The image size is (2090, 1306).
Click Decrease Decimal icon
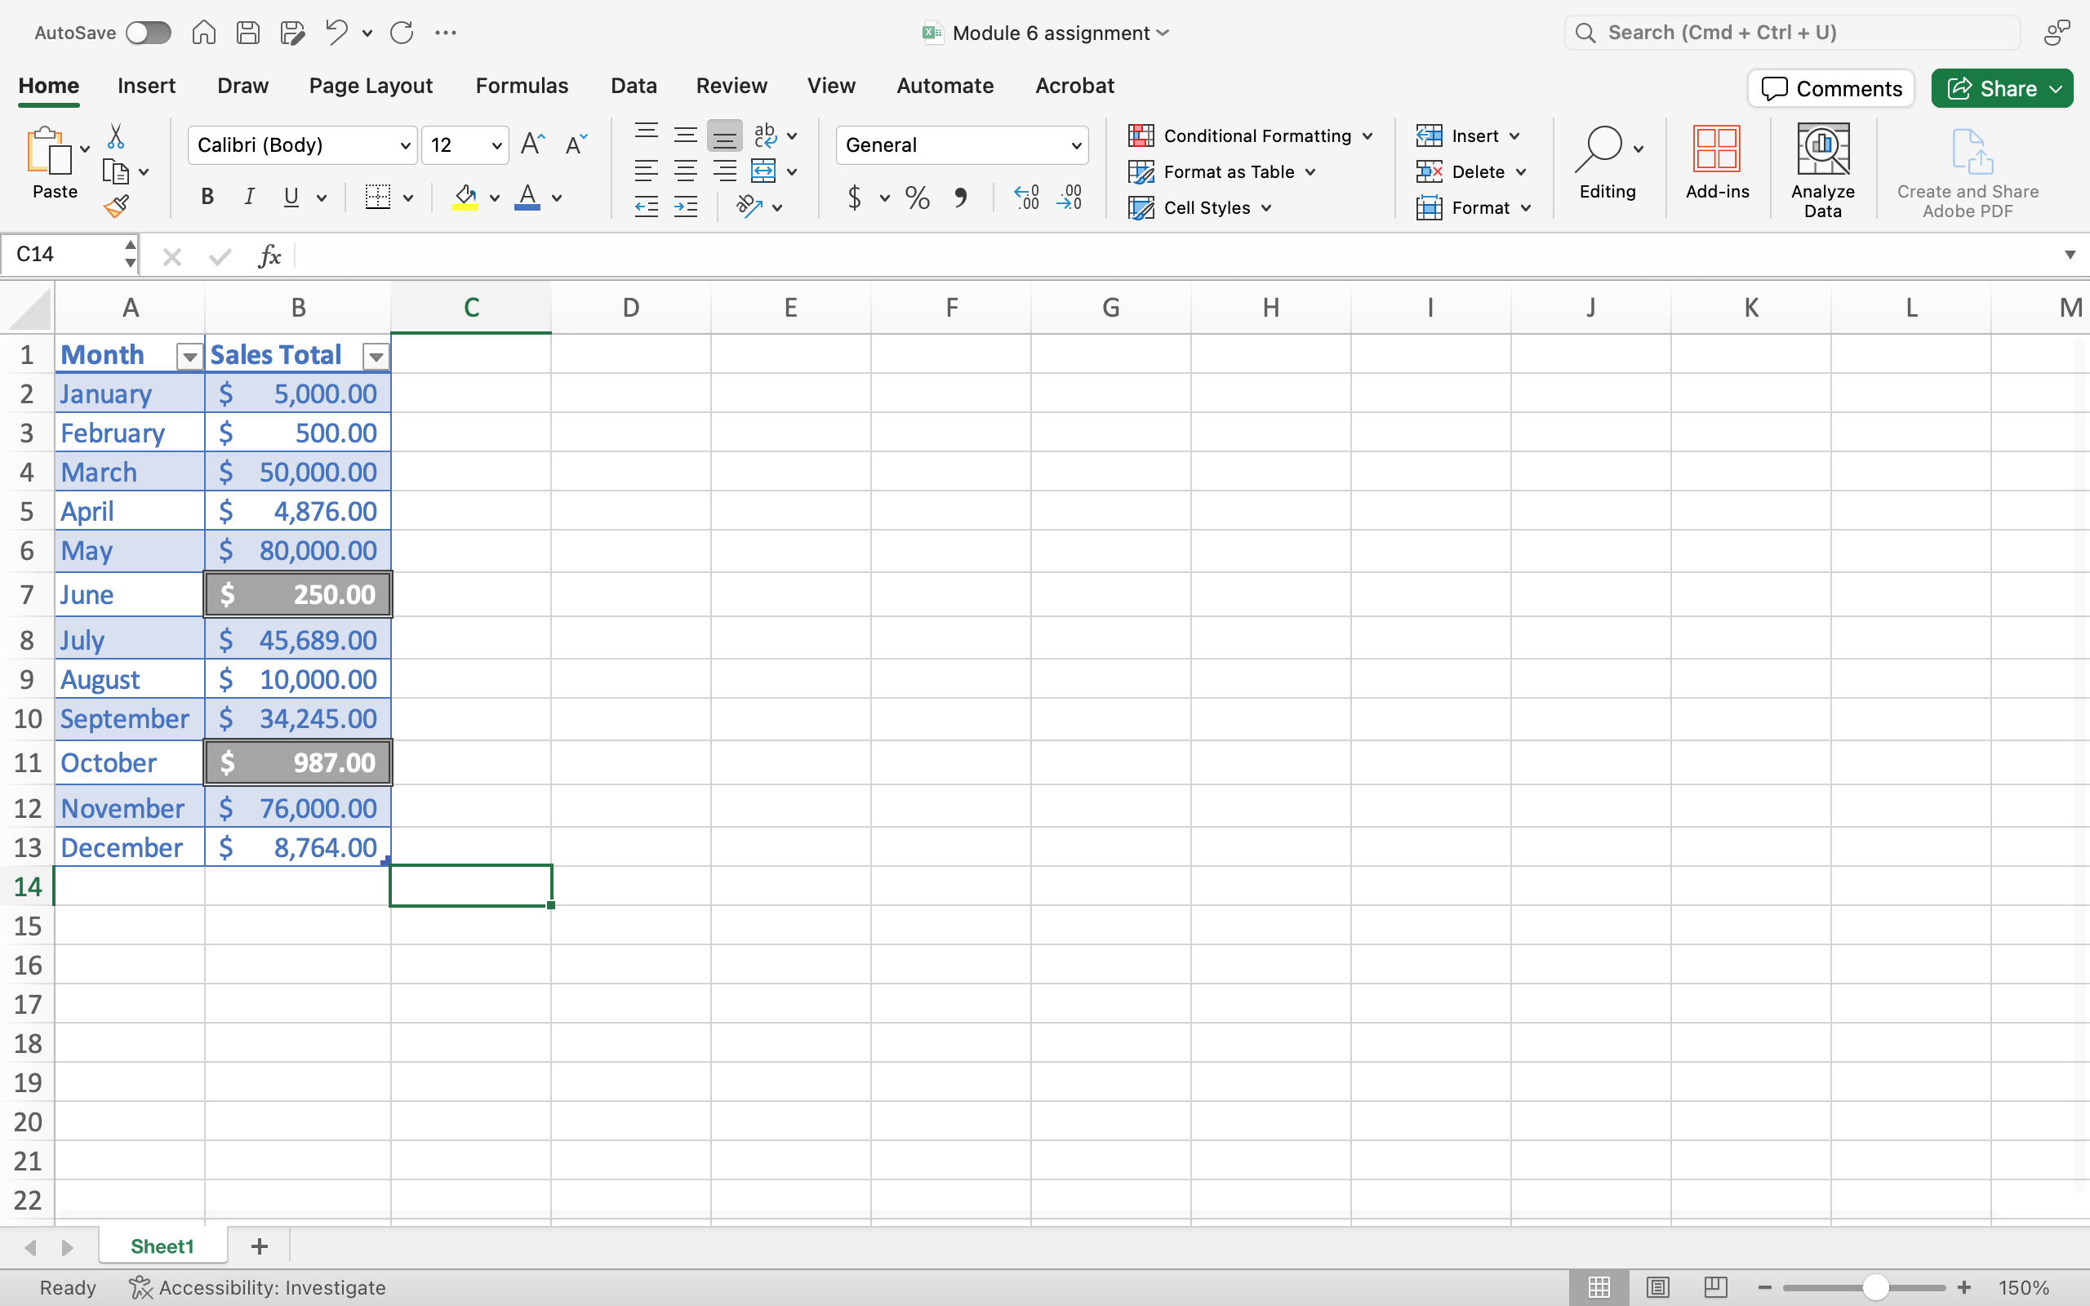[1069, 198]
